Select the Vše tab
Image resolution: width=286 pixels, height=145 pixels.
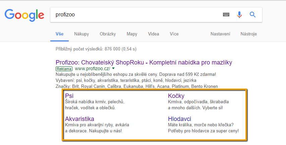(x=59, y=34)
